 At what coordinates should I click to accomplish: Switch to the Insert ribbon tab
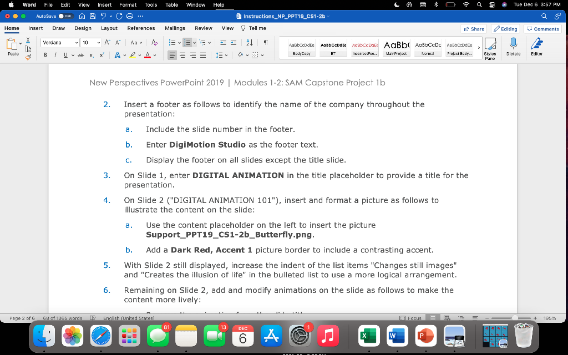point(35,28)
